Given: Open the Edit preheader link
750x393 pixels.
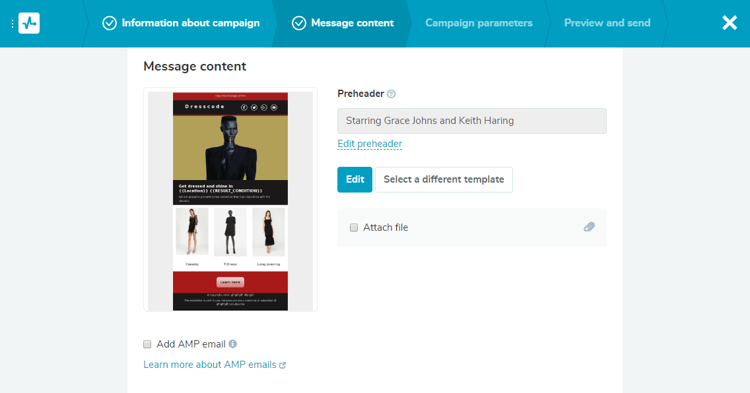Looking at the screenshot, I should click(x=370, y=143).
